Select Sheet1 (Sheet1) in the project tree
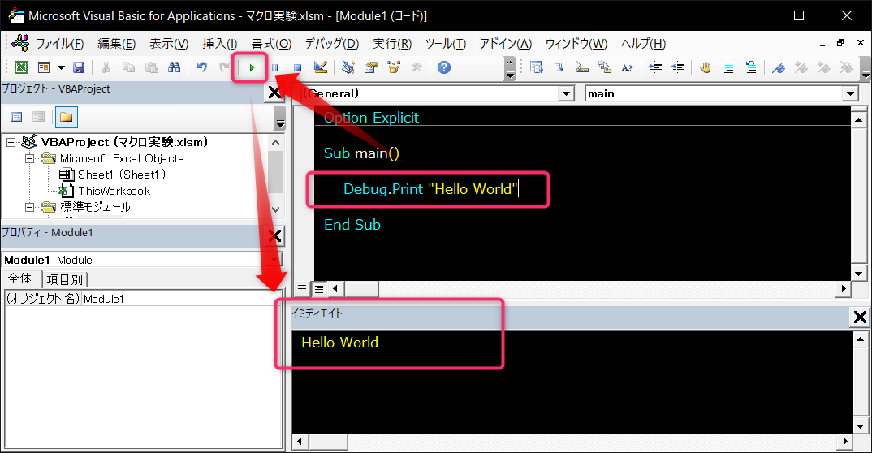The image size is (872, 453). click(x=122, y=175)
